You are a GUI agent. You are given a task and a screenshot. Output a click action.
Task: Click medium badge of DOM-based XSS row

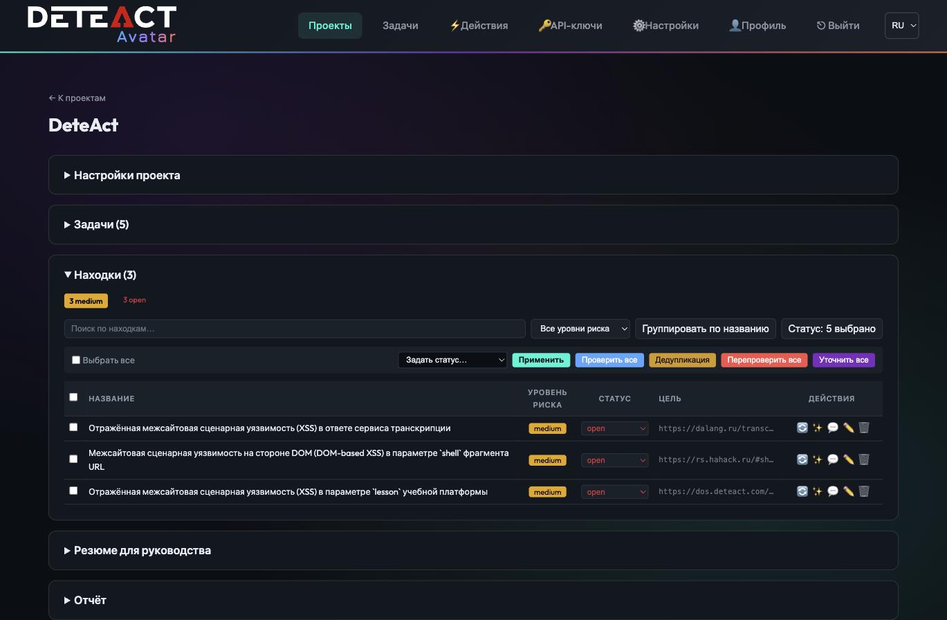(547, 460)
